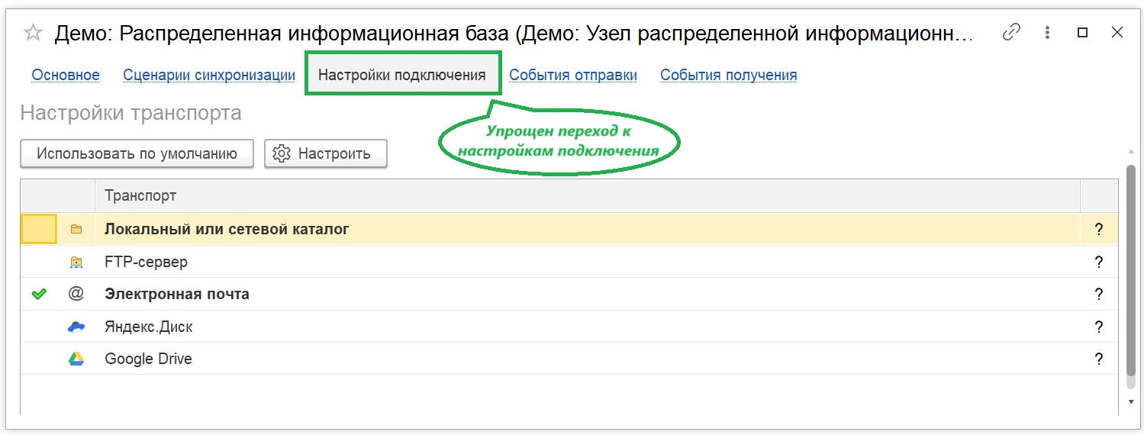Switch to Сценарии синхронизации tab
The width and height of the screenshot is (1144, 435).
click(209, 75)
